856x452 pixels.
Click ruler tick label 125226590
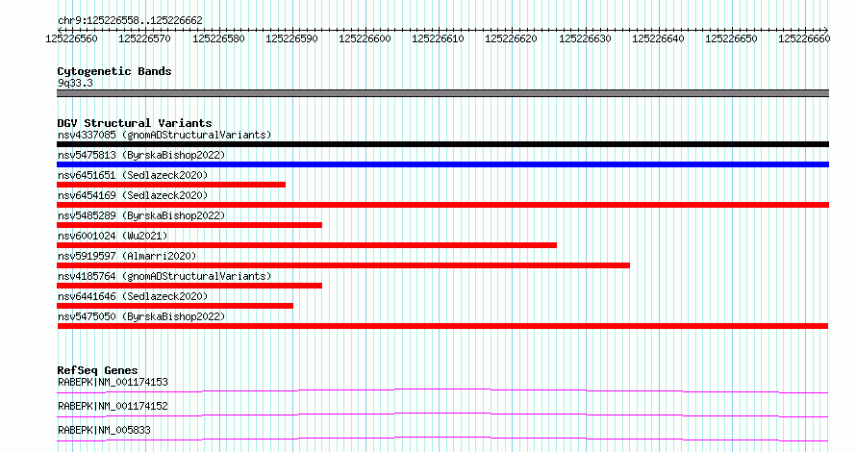[x=291, y=38]
